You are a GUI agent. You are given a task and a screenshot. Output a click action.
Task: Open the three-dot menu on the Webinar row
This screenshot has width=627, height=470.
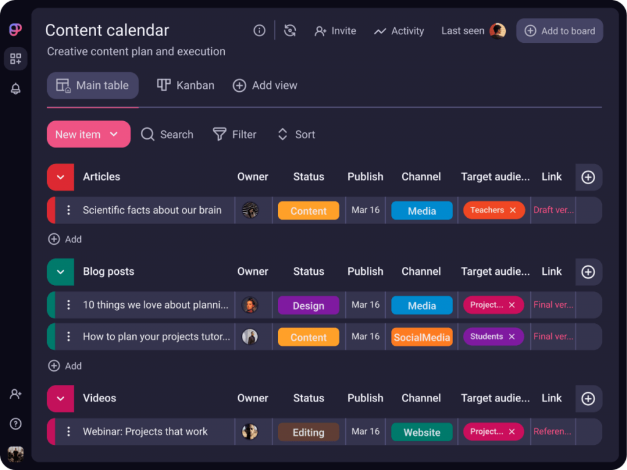tap(68, 431)
